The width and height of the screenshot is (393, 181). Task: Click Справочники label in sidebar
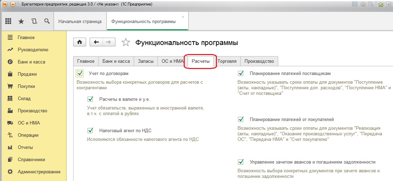pos(31,159)
